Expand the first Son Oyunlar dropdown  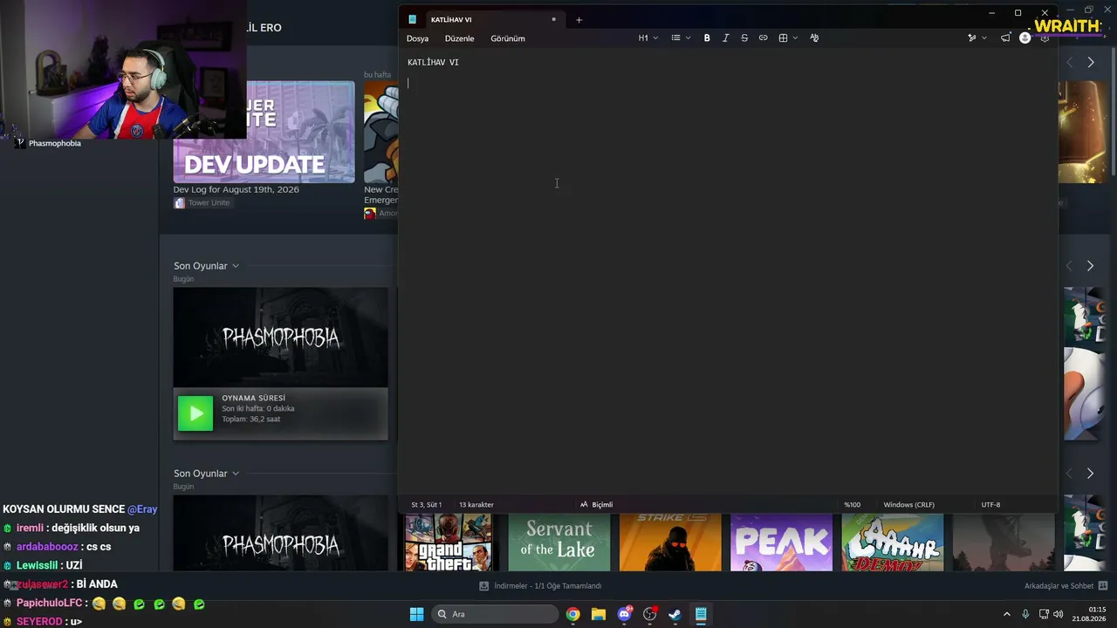click(x=236, y=266)
